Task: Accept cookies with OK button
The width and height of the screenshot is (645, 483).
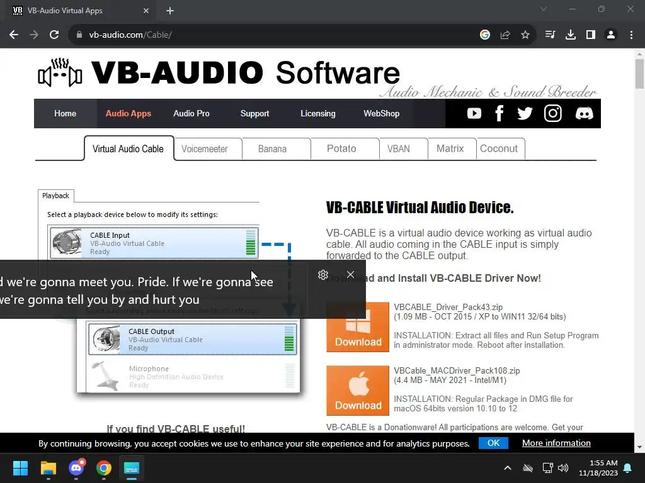Action: coord(493,443)
